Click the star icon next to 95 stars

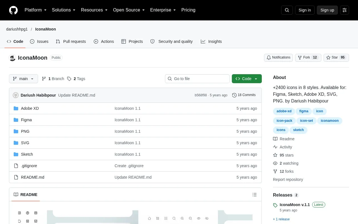pyautogui.click(x=275, y=155)
